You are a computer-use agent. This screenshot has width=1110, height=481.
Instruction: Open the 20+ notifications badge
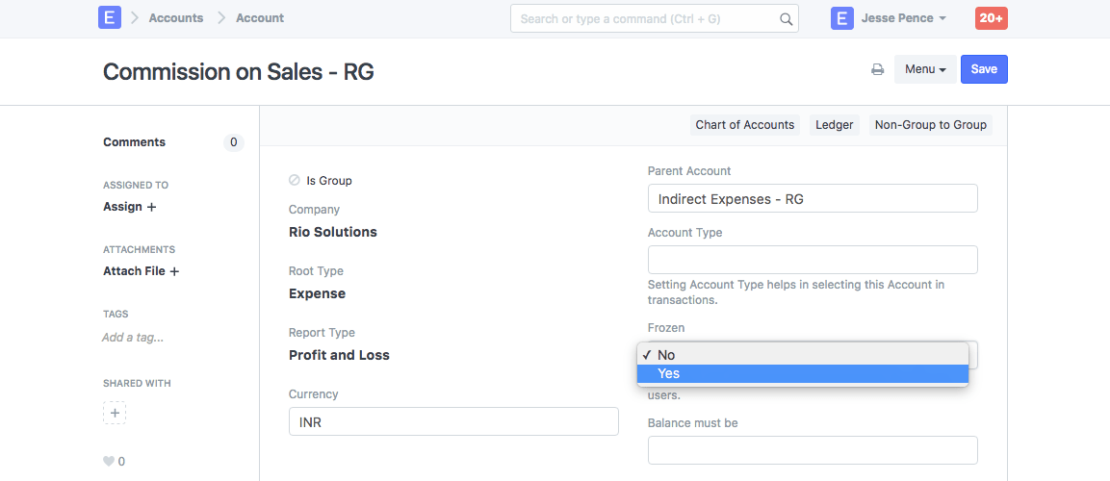click(x=991, y=18)
